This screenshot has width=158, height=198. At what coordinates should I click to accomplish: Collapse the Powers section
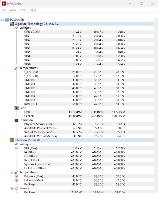pyautogui.click(x=12, y=188)
